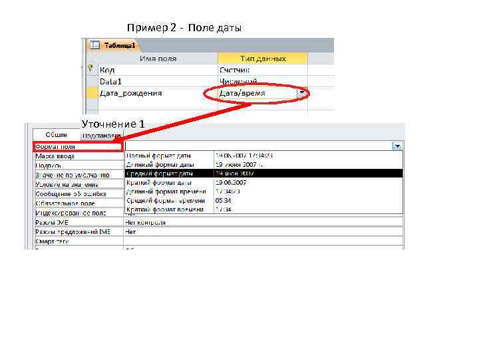
Task: Click the Формат поля property label
Action: coord(79,146)
